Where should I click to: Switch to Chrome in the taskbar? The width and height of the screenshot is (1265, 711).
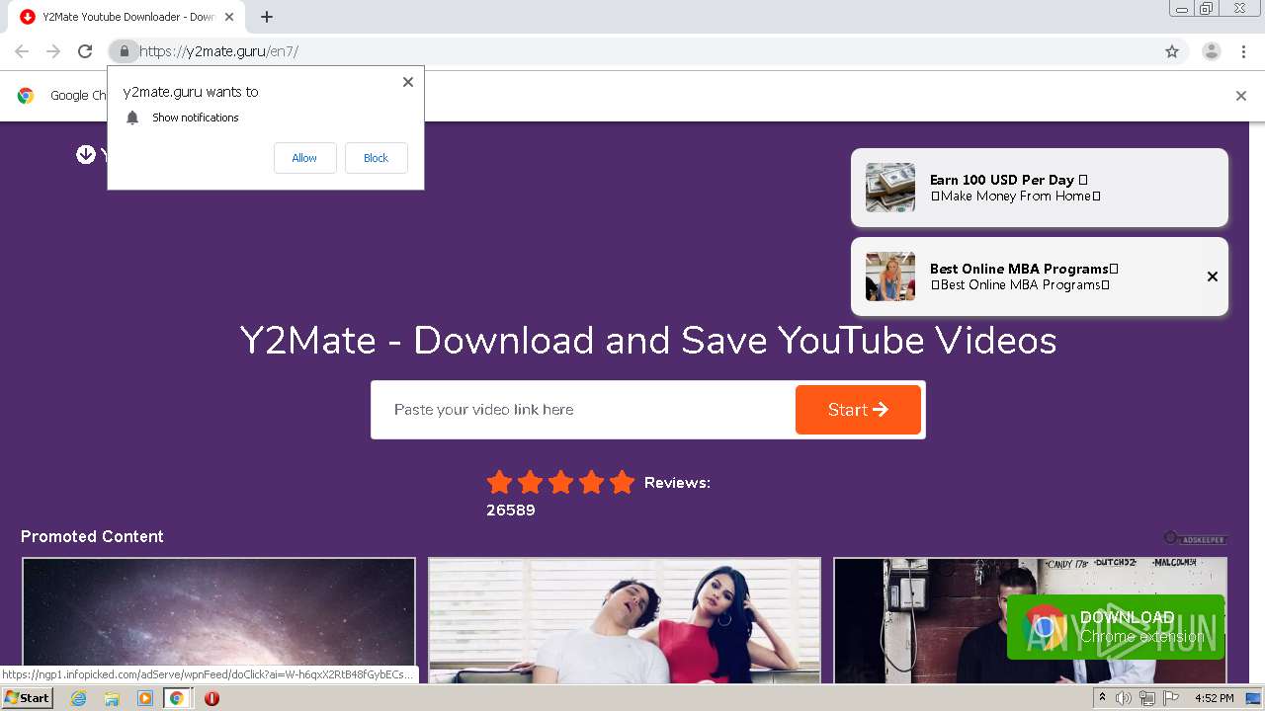pos(177,698)
